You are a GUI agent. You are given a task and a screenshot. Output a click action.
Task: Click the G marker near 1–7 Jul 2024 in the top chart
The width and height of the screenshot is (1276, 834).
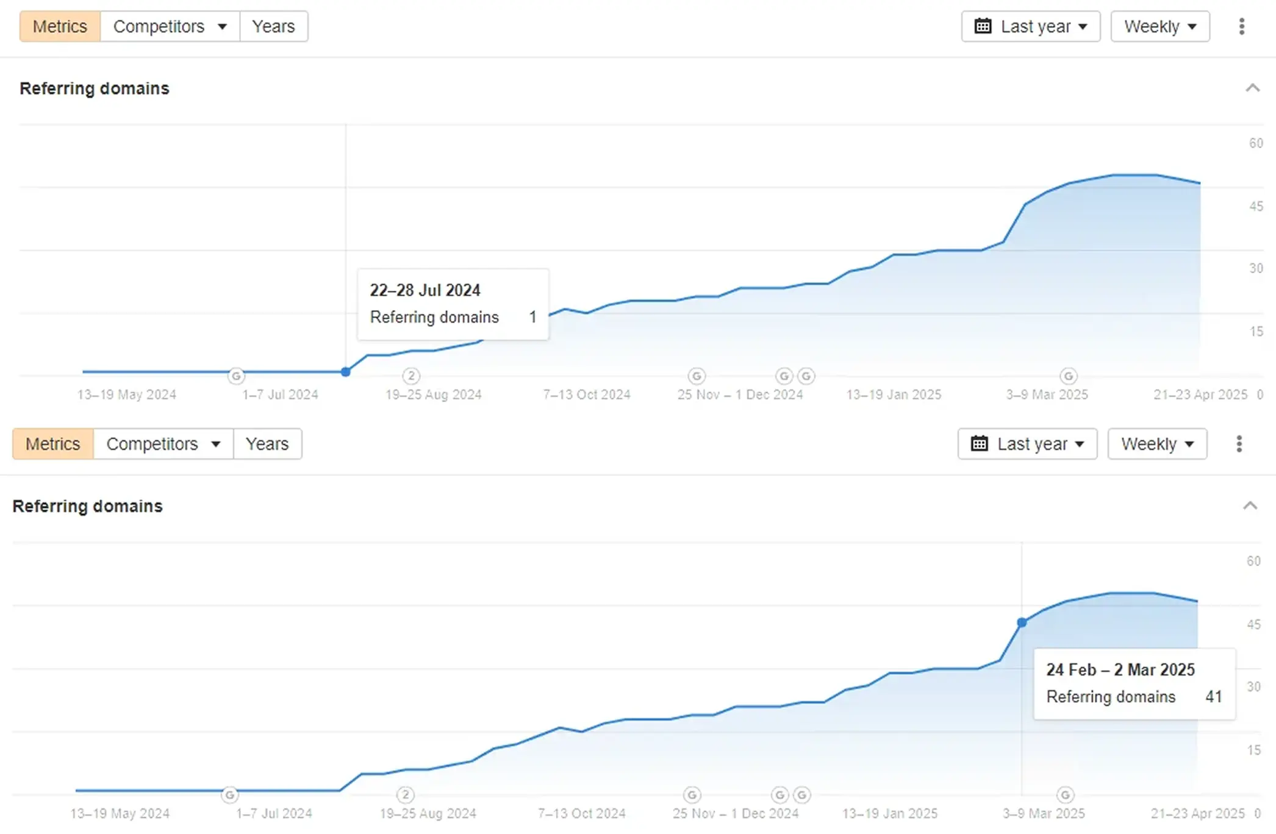point(236,376)
